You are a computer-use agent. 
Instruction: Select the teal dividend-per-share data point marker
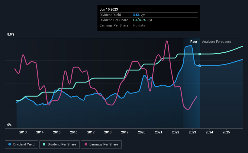tap(200, 54)
